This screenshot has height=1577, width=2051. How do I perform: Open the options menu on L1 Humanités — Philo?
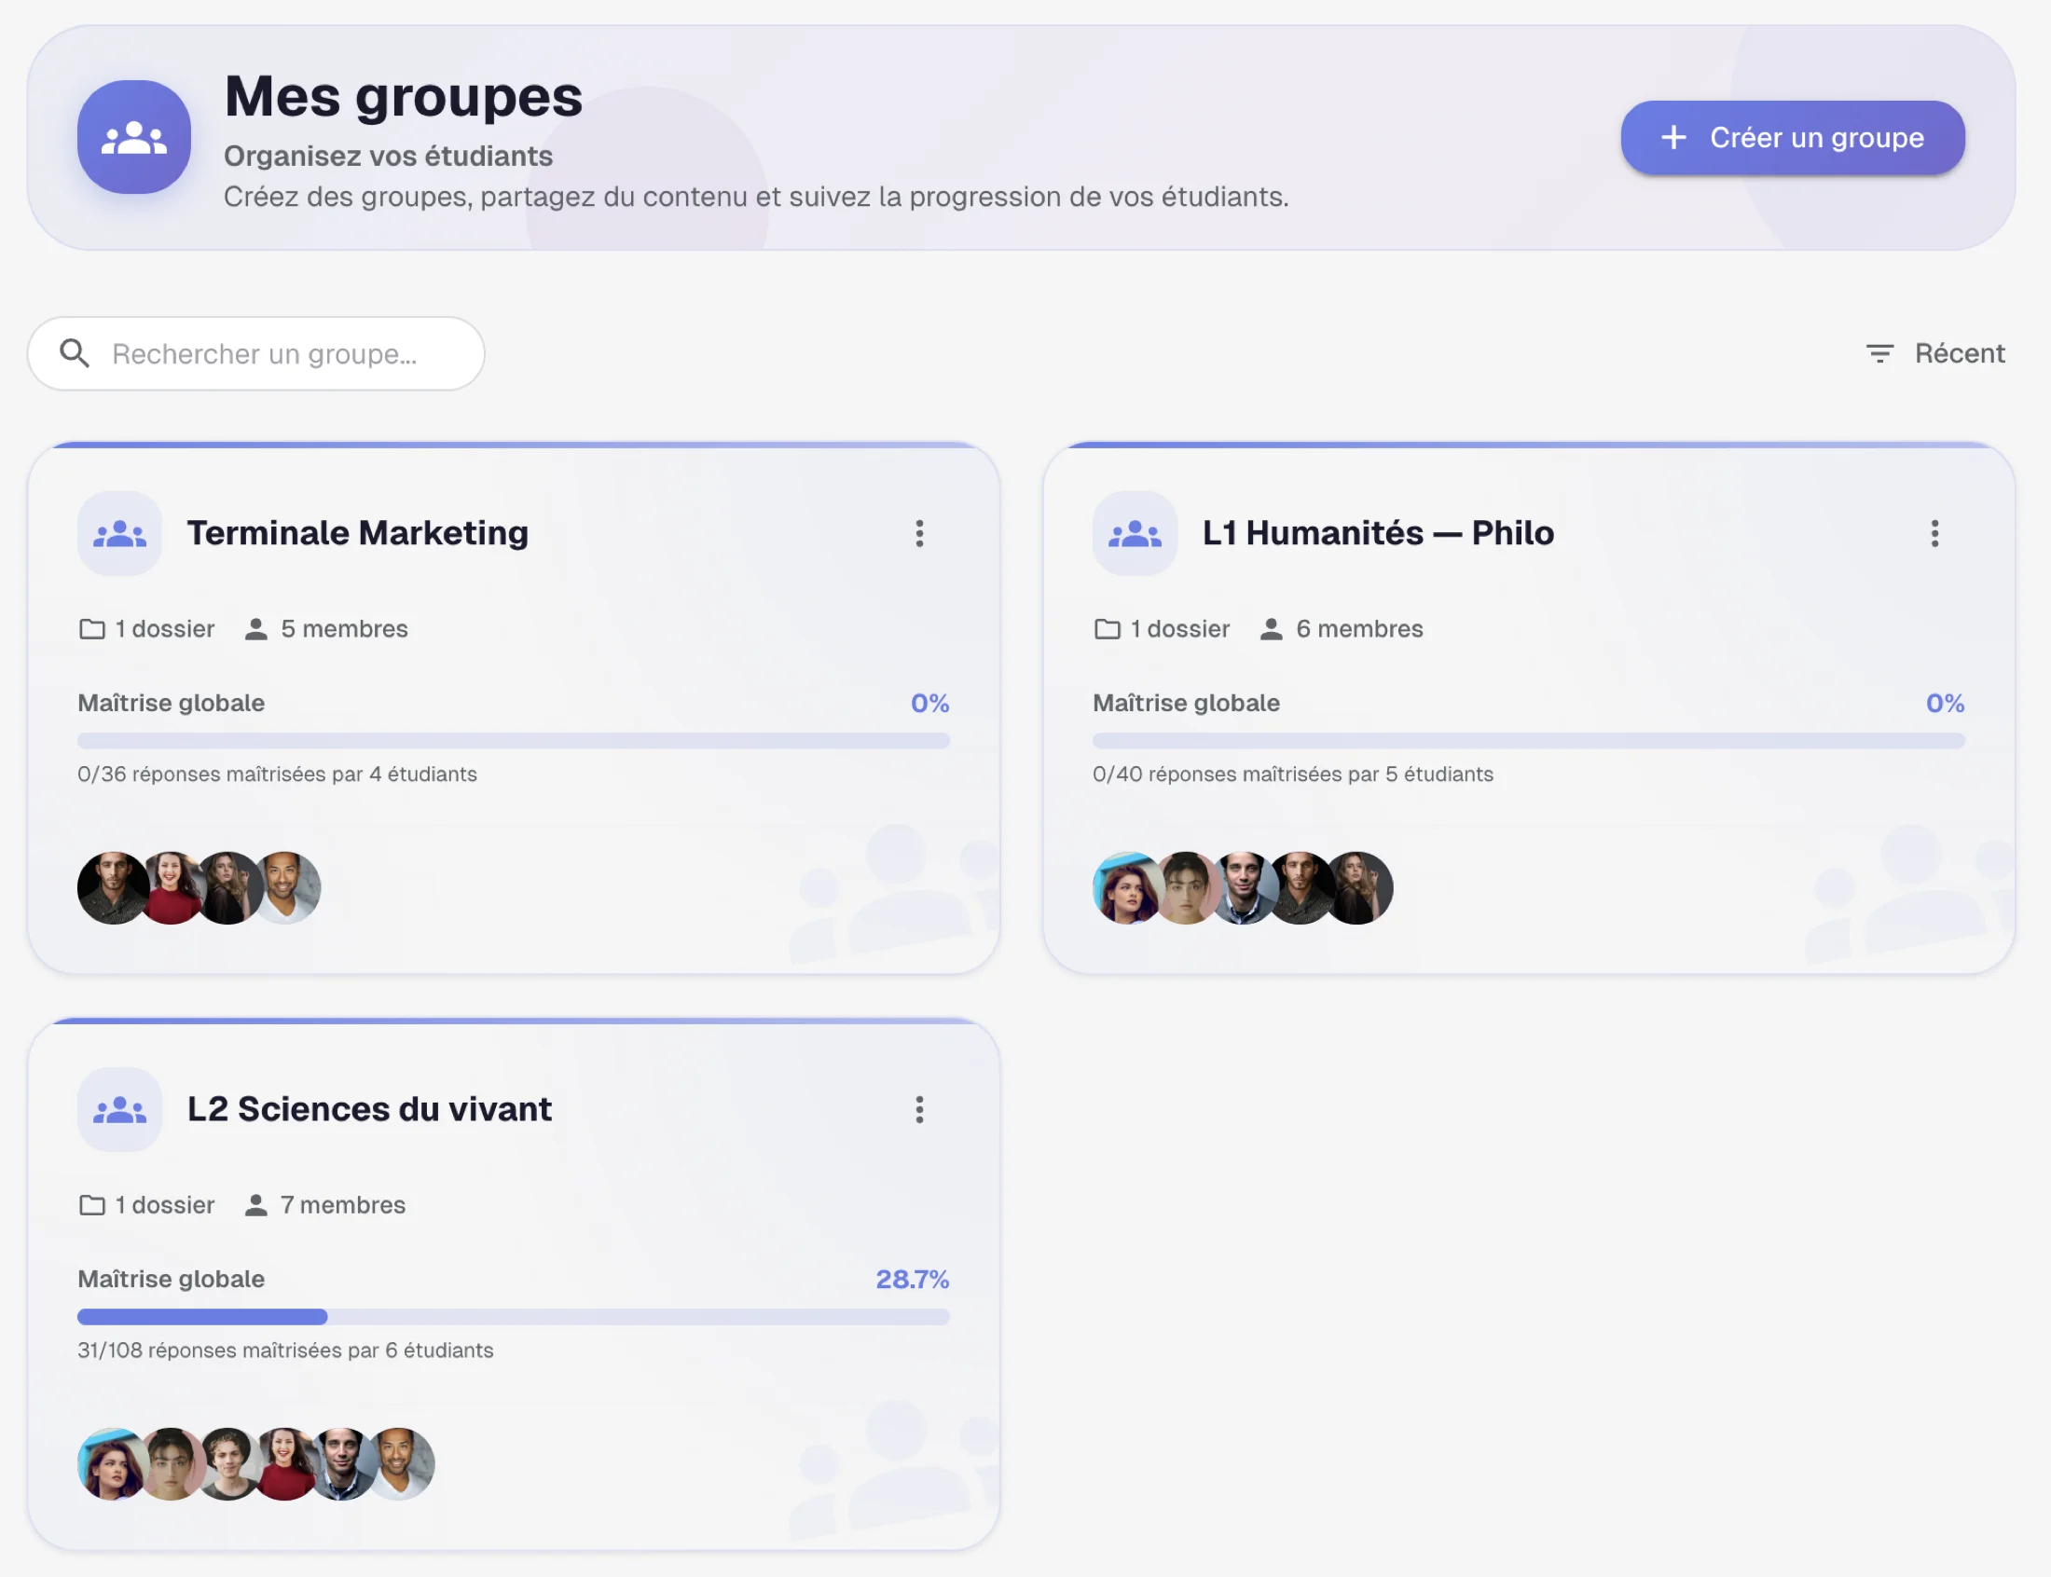click(1934, 532)
